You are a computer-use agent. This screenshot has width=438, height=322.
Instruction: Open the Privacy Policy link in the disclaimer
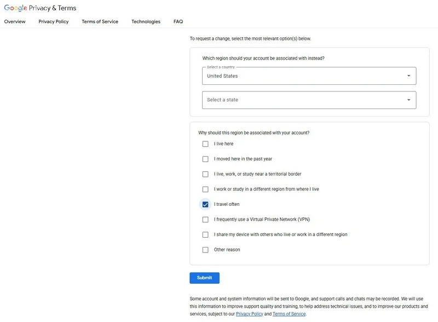pos(250,314)
